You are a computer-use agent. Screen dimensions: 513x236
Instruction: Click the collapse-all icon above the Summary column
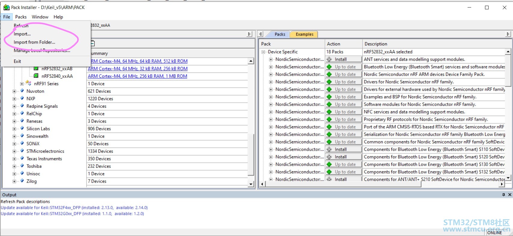pos(93,44)
